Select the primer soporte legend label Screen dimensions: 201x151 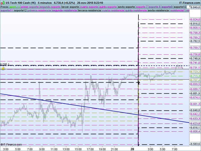[x=30, y=7]
